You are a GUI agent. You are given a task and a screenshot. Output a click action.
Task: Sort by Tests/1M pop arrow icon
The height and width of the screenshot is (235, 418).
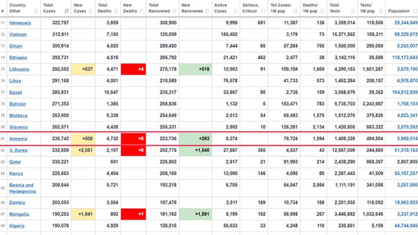[381, 11]
